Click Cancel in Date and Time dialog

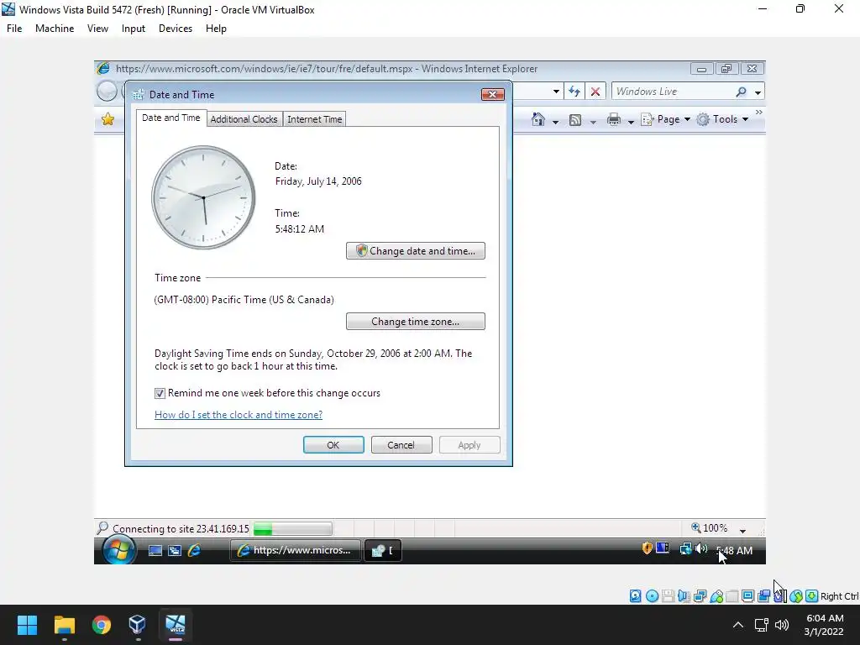[x=401, y=445]
